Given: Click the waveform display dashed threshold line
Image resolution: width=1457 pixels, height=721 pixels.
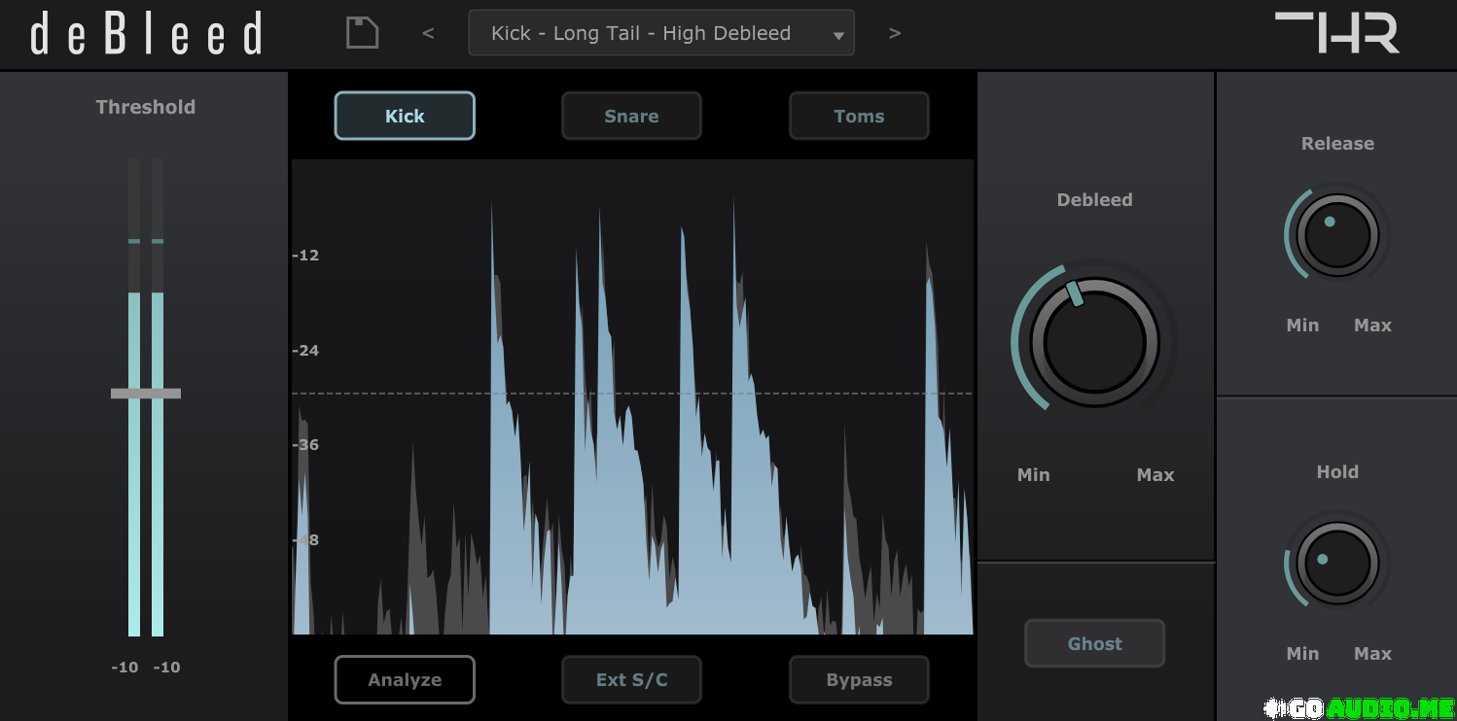Looking at the screenshot, I should [632, 394].
